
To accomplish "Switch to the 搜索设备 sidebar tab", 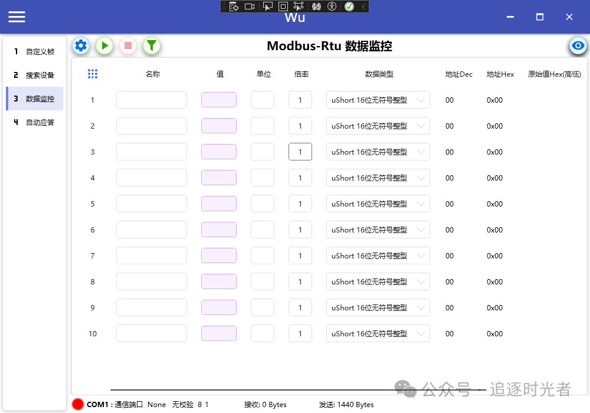I will tap(33, 75).
